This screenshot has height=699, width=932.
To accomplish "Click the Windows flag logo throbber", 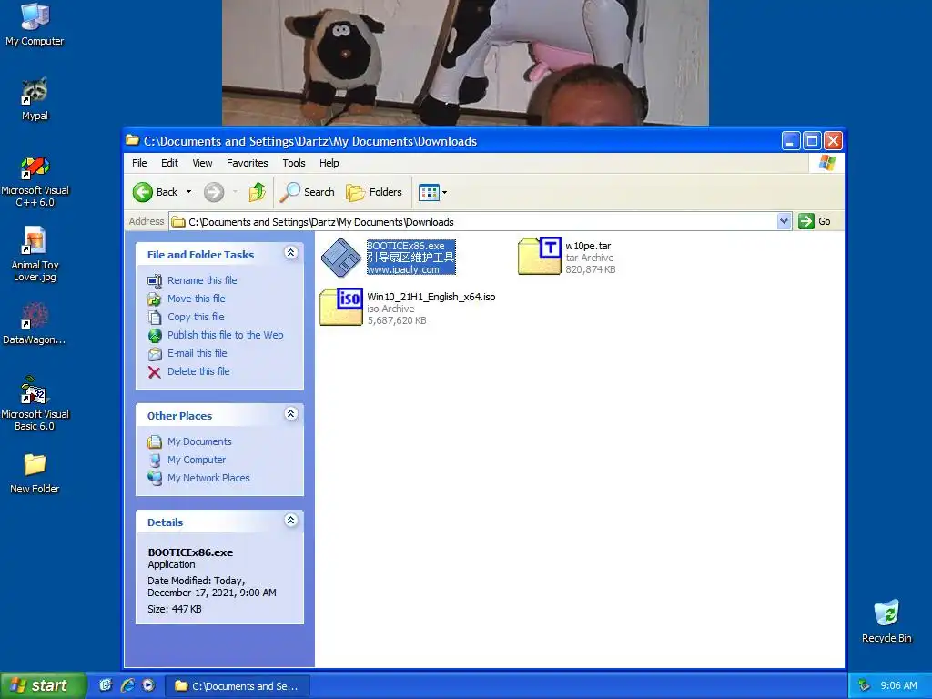I will 826,163.
